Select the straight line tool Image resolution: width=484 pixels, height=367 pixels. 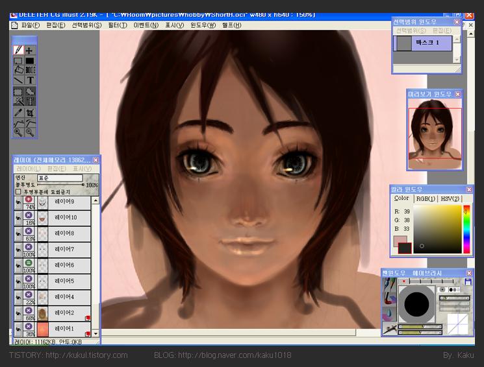pyautogui.click(x=18, y=80)
